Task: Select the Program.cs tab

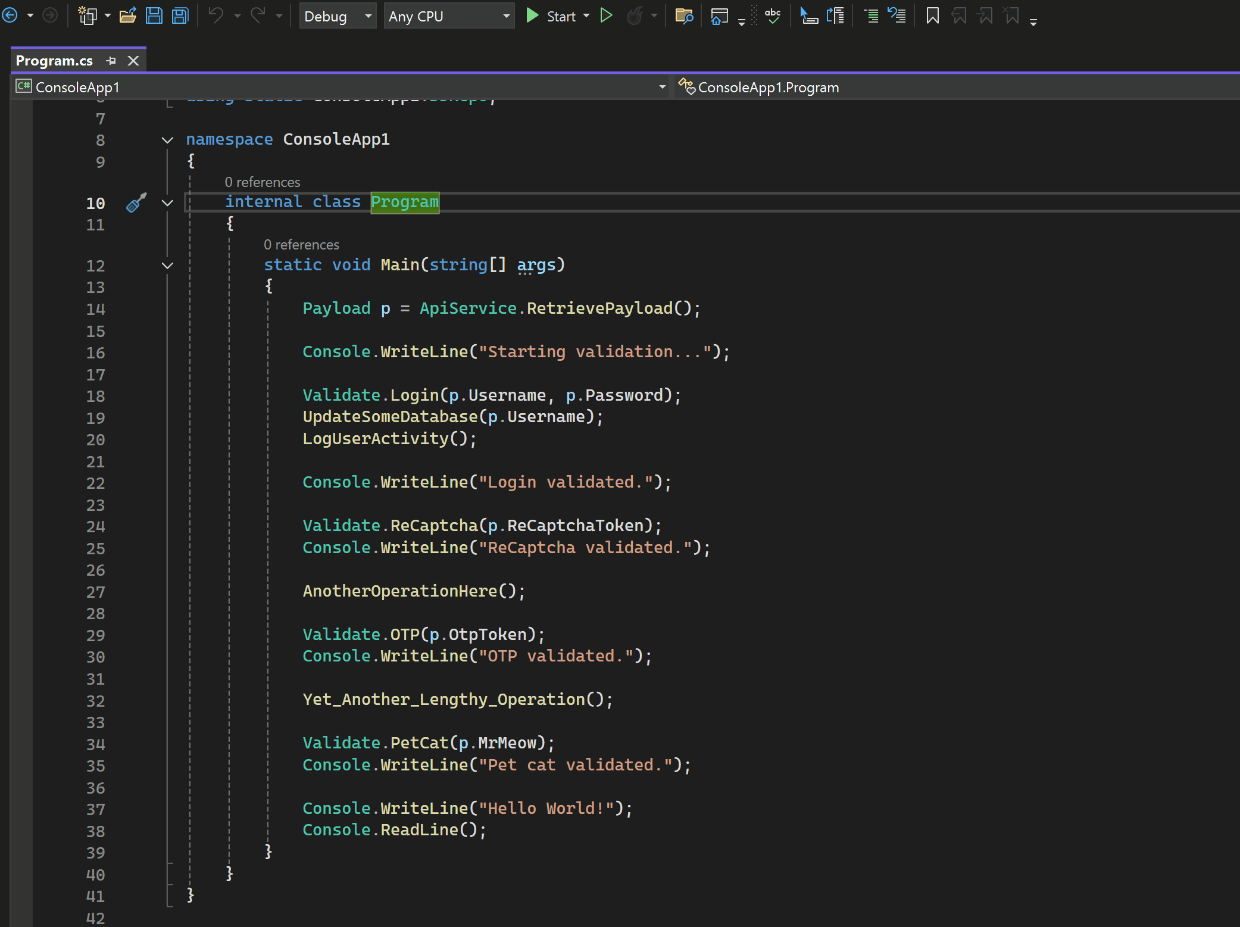Action: pyautogui.click(x=54, y=60)
